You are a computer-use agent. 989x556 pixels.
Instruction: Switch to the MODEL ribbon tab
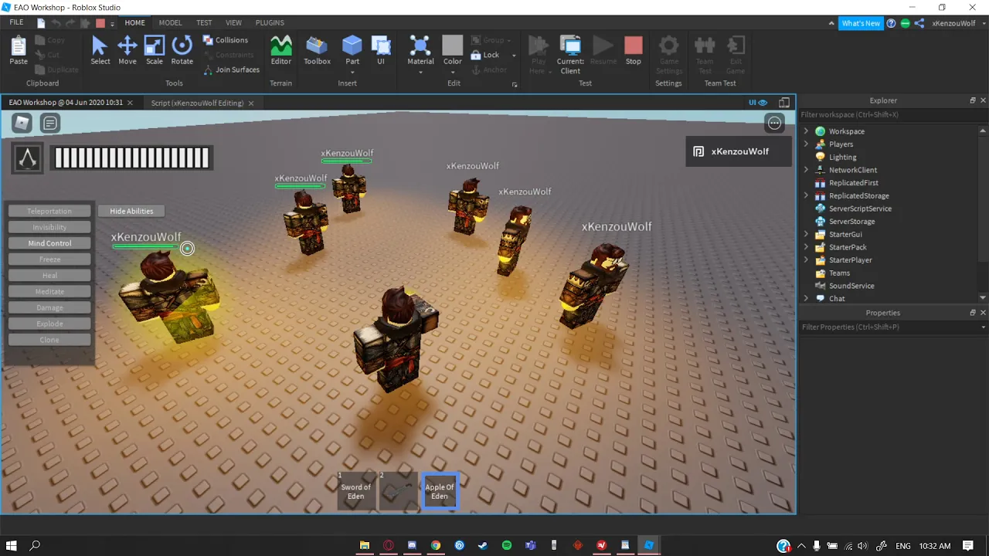click(x=171, y=23)
